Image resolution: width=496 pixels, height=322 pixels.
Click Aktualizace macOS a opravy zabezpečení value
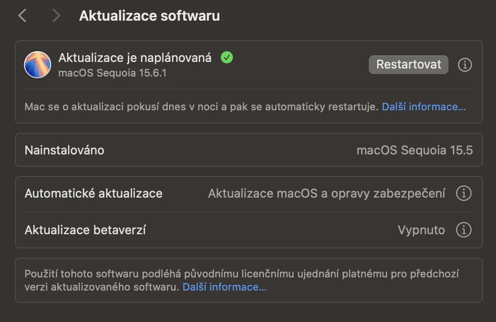click(x=326, y=193)
